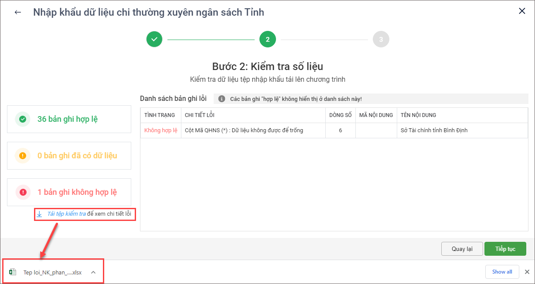535x284 pixels.
Task: Select the '1 bản ghi không hợp lệ' card
Action: pos(69,192)
